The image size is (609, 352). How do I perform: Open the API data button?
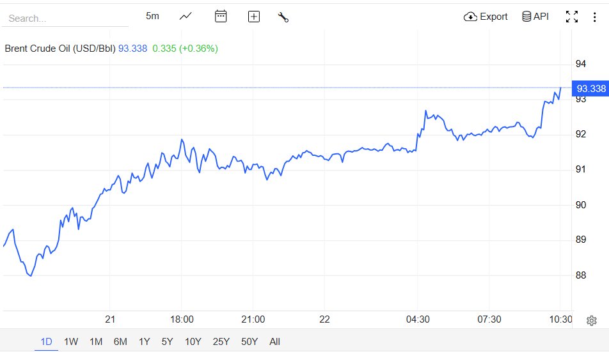point(535,17)
